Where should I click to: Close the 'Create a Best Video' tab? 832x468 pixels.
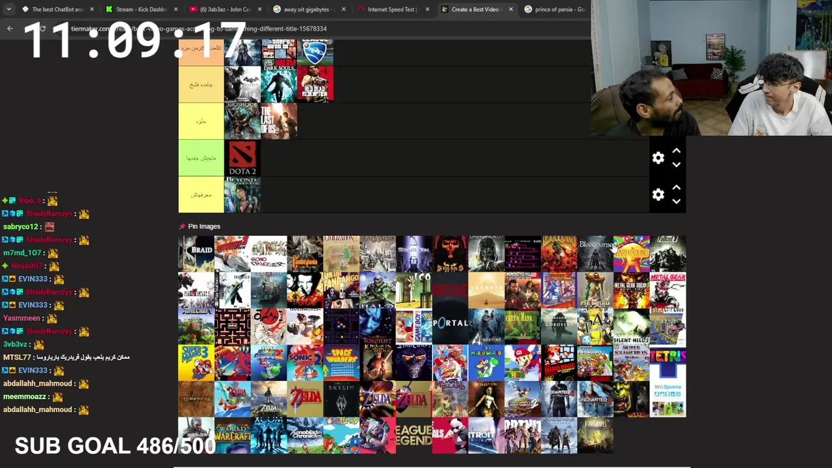(x=511, y=9)
